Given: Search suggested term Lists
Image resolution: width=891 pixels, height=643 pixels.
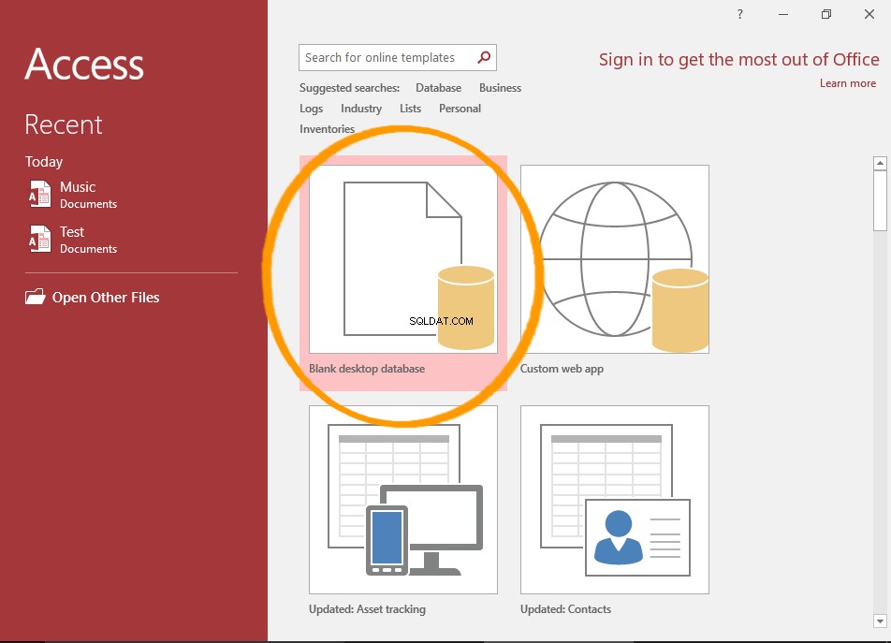Looking at the screenshot, I should click(410, 109).
